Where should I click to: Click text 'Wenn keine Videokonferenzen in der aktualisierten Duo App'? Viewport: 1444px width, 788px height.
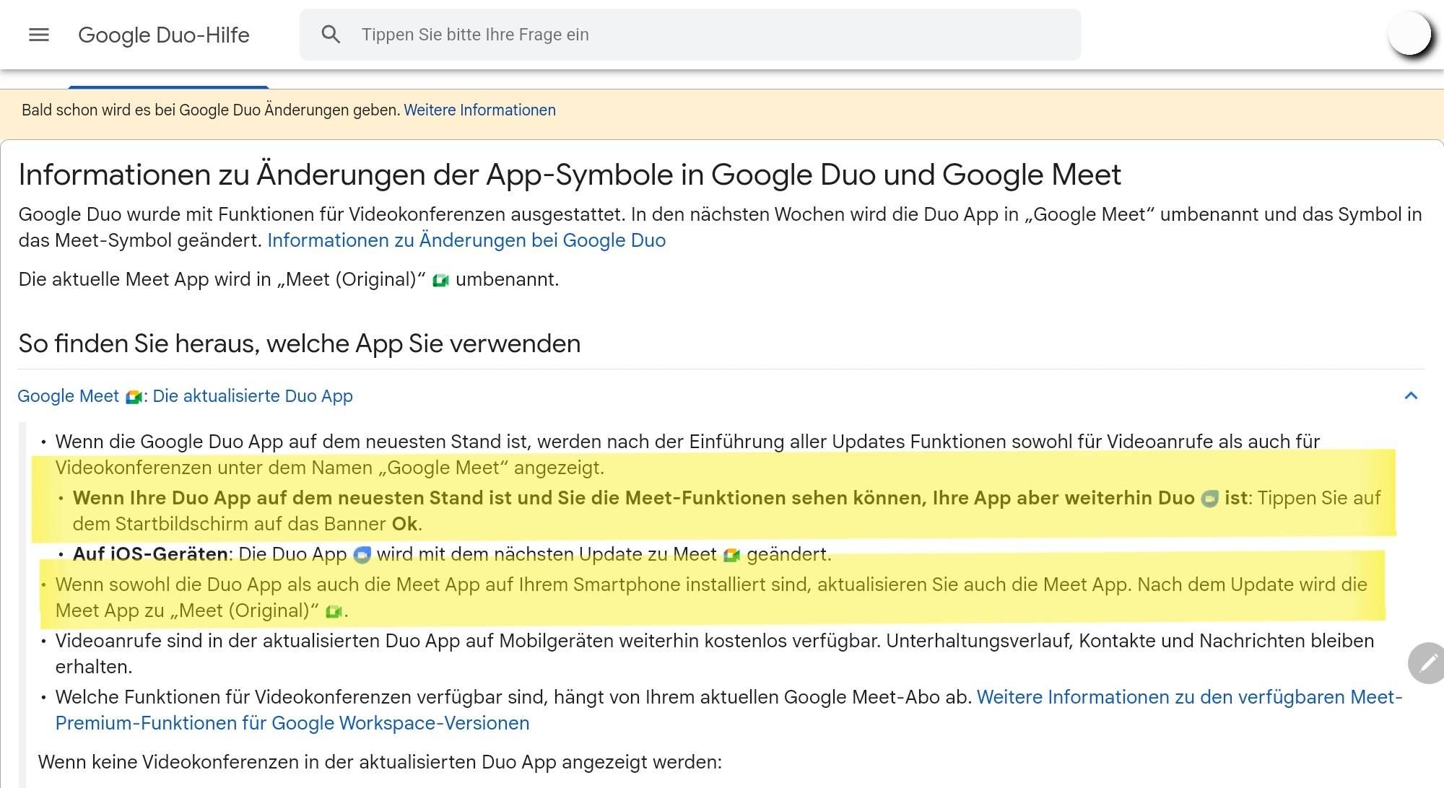[297, 762]
